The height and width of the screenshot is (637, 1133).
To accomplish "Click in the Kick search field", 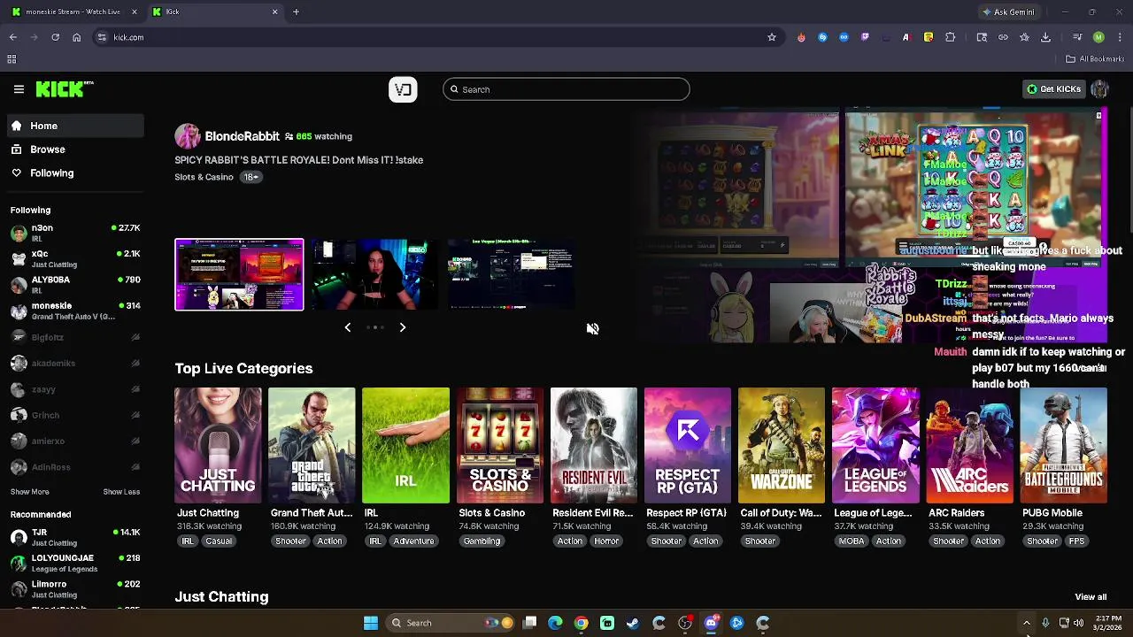I will [566, 89].
